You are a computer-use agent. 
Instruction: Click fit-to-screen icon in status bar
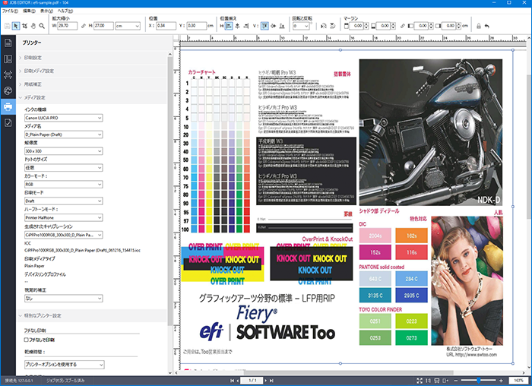coord(420,381)
